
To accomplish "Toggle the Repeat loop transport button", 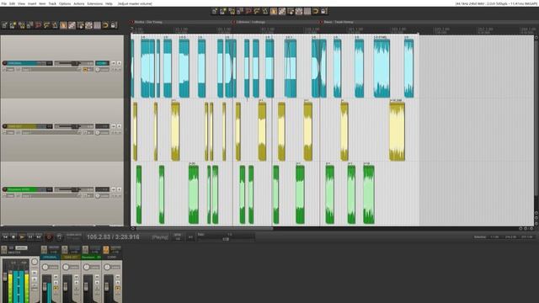I will (59, 237).
